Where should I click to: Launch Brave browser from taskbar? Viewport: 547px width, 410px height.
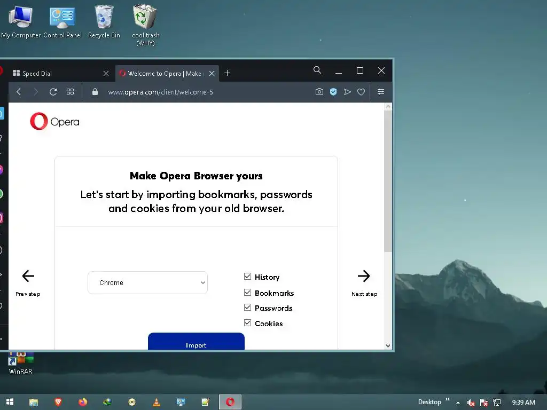58,402
